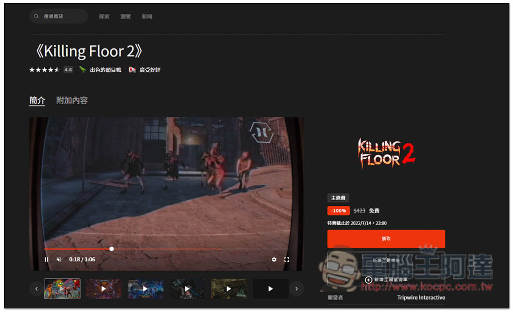
Task: Click the magnifier icon in search box
Action: tap(36, 16)
